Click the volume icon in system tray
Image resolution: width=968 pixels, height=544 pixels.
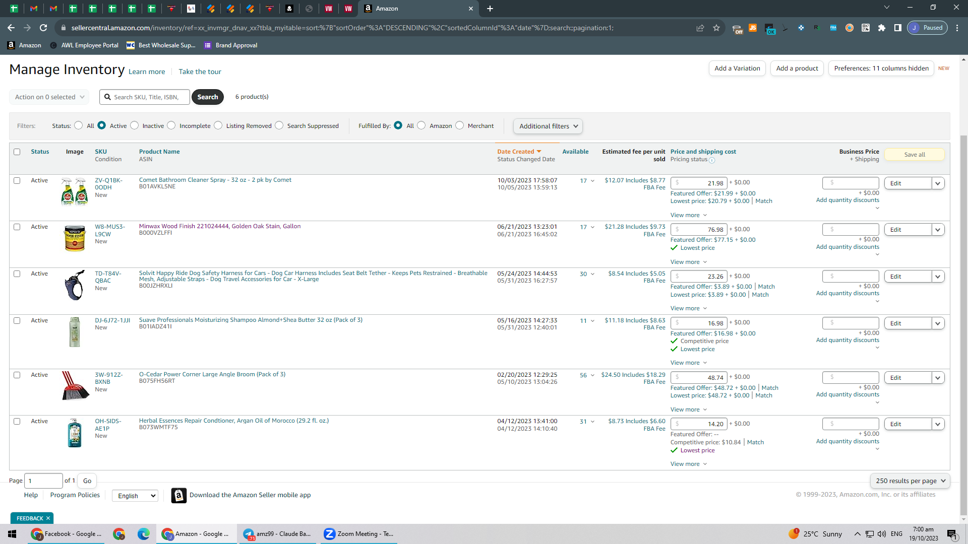tap(882, 534)
